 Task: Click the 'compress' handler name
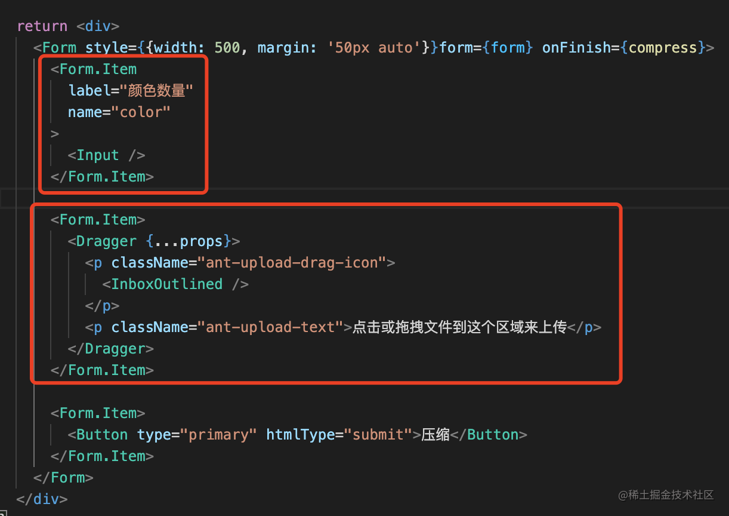[663, 48]
